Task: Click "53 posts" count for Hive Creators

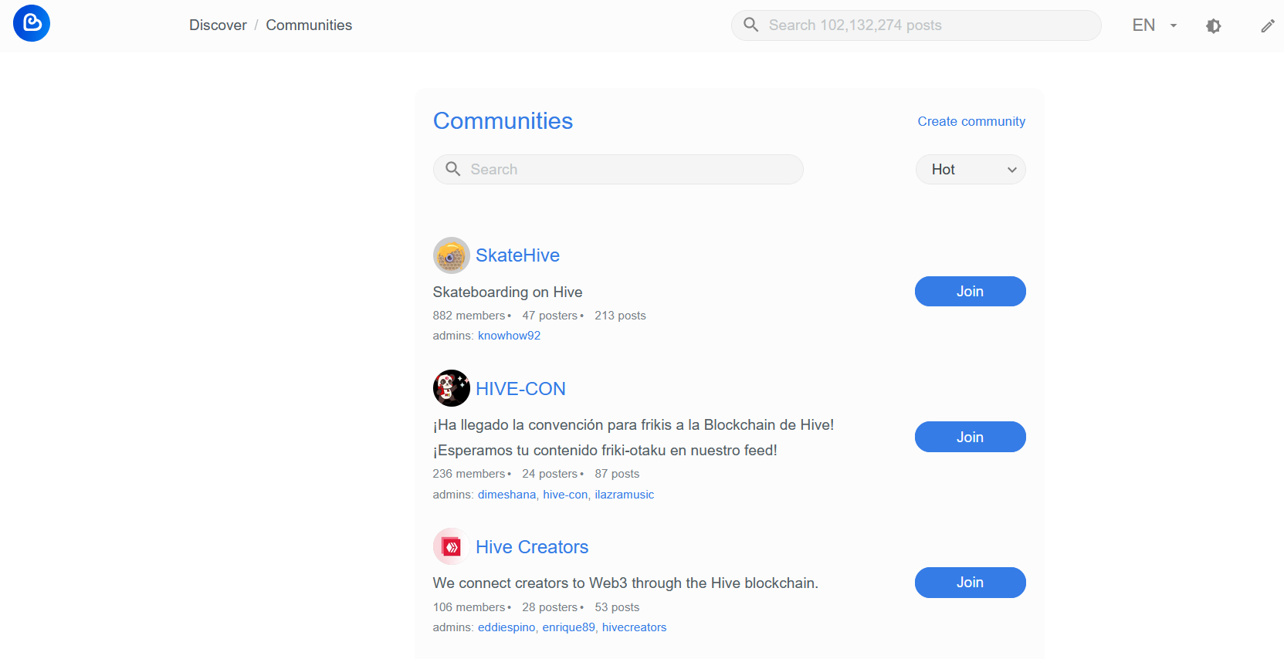Action: (617, 607)
